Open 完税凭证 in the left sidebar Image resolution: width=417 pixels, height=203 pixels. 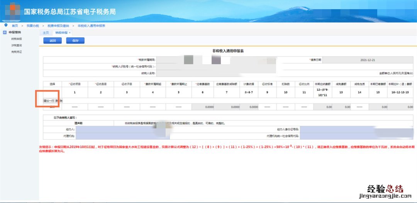(16, 51)
